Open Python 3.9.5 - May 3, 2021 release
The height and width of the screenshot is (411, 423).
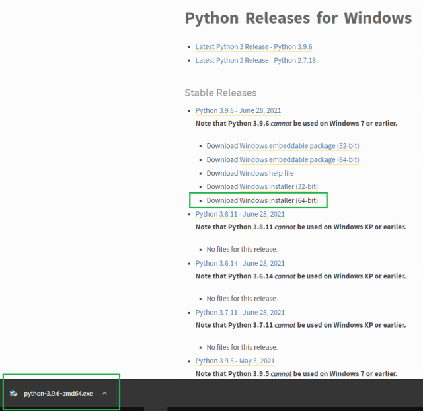tap(235, 361)
